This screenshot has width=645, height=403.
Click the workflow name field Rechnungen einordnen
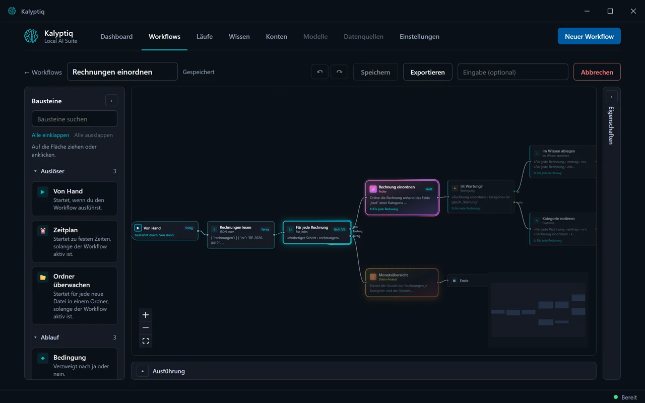click(122, 72)
